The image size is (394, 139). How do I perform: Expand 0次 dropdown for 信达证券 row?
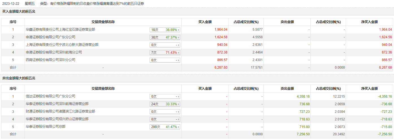(165, 96)
